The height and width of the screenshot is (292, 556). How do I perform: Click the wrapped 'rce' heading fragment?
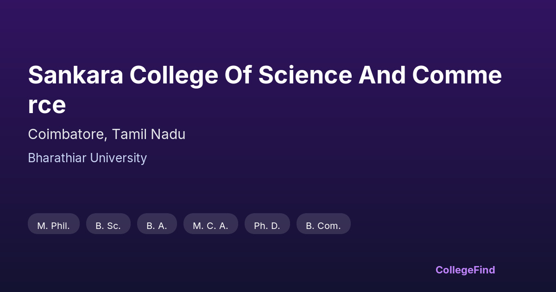point(47,105)
